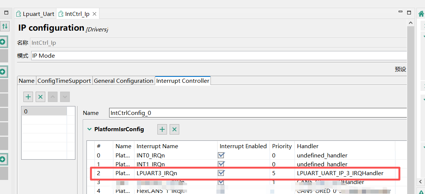Click the Priority column header
The width and height of the screenshot is (425, 194).
tap(282, 146)
